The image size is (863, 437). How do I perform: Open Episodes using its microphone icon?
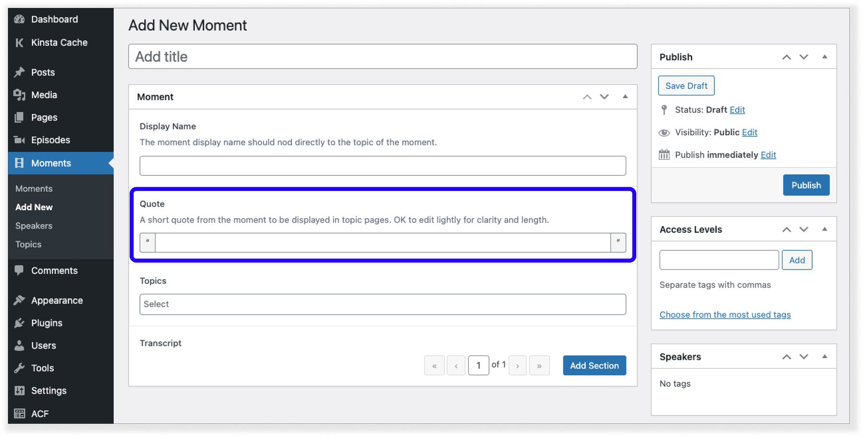(x=19, y=140)
